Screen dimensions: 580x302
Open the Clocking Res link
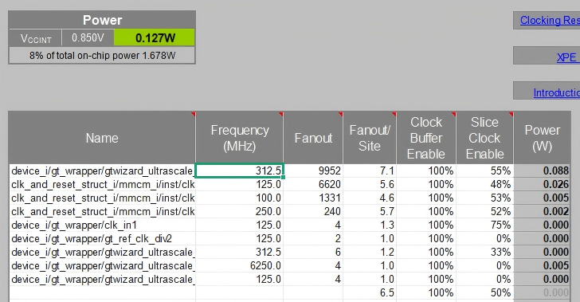point(550,21)
